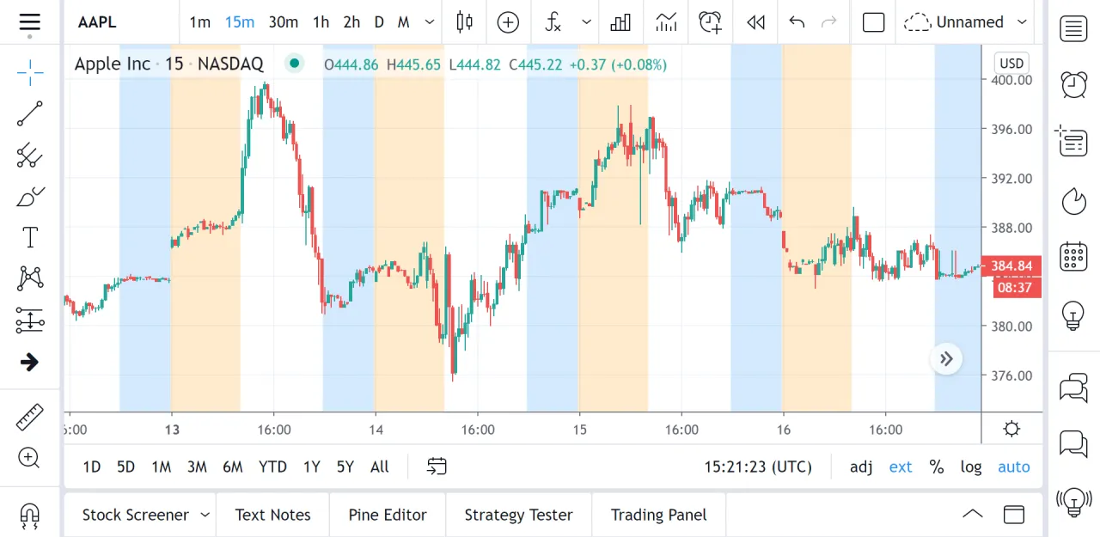
Task: Open the candlestick chart style icon
Action: point(464,22)
